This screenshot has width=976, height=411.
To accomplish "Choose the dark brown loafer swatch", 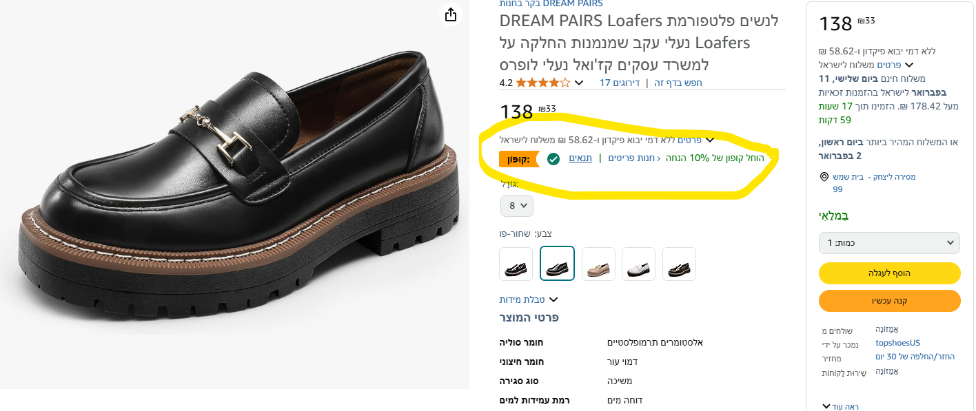I will click(x=679, y=264).
